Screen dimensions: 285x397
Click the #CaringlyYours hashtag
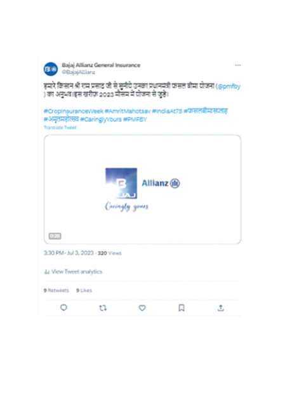click(x=101, y=119)
